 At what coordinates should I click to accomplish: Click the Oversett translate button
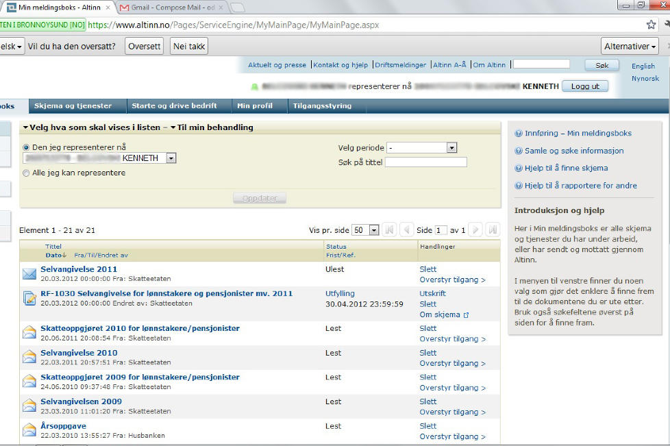(145, 46)
